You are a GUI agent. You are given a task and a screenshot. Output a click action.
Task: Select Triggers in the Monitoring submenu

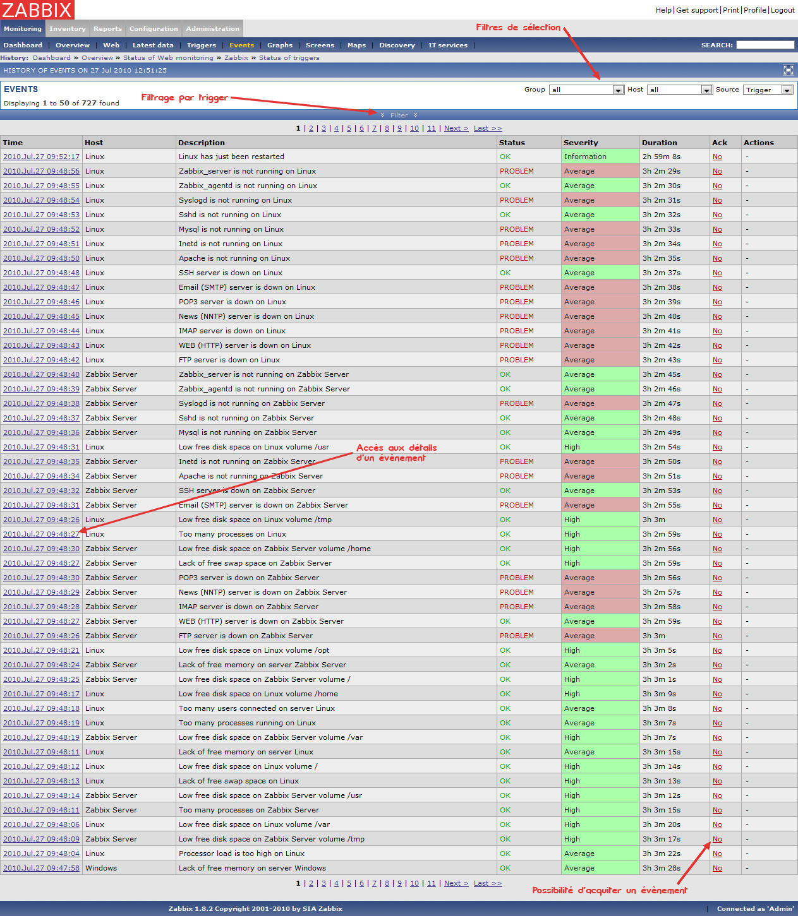(201, 45)
